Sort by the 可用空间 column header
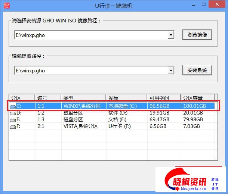Screen dimensions: 228x194 click(x=163, y=98)
